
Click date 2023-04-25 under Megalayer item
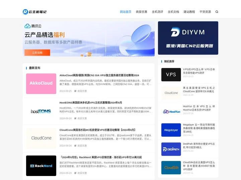188,135
